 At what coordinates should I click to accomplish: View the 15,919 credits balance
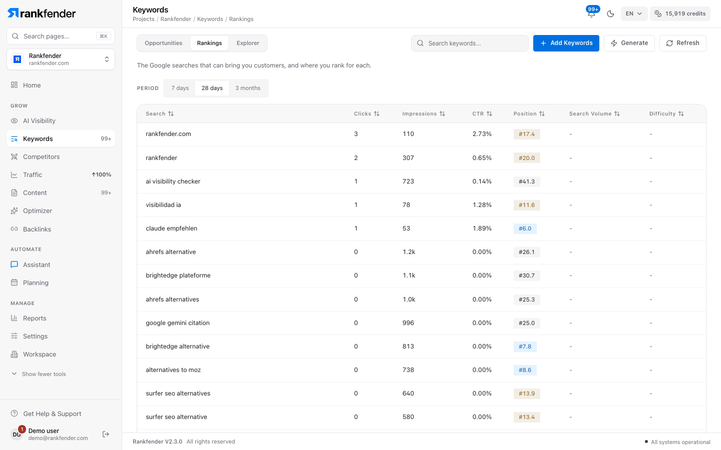(x=680, y=13)
